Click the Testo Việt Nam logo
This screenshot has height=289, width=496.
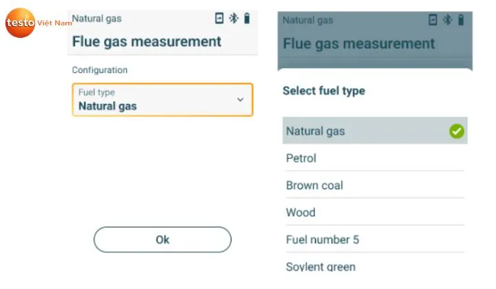(x=34, y=23)
